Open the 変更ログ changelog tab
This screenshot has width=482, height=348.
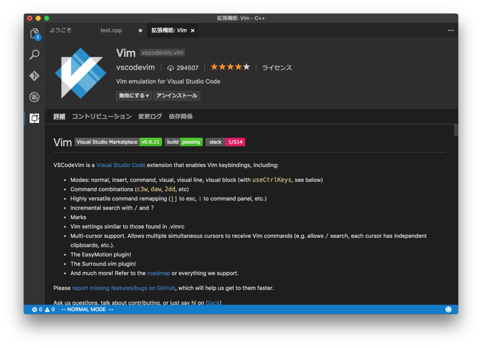150,117
